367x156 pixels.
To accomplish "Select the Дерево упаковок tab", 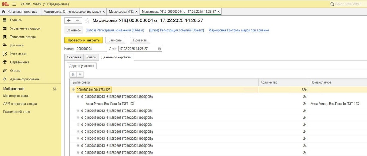I will click(x=82, y=66).
